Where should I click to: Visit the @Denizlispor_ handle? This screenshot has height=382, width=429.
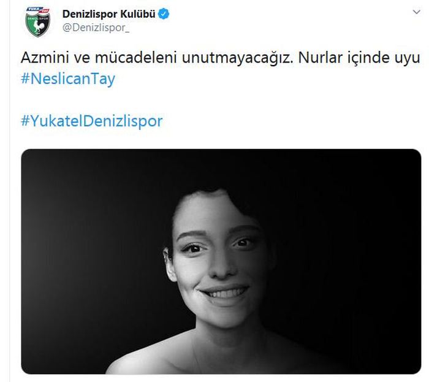pyautogui.click(x=96, y=28)
